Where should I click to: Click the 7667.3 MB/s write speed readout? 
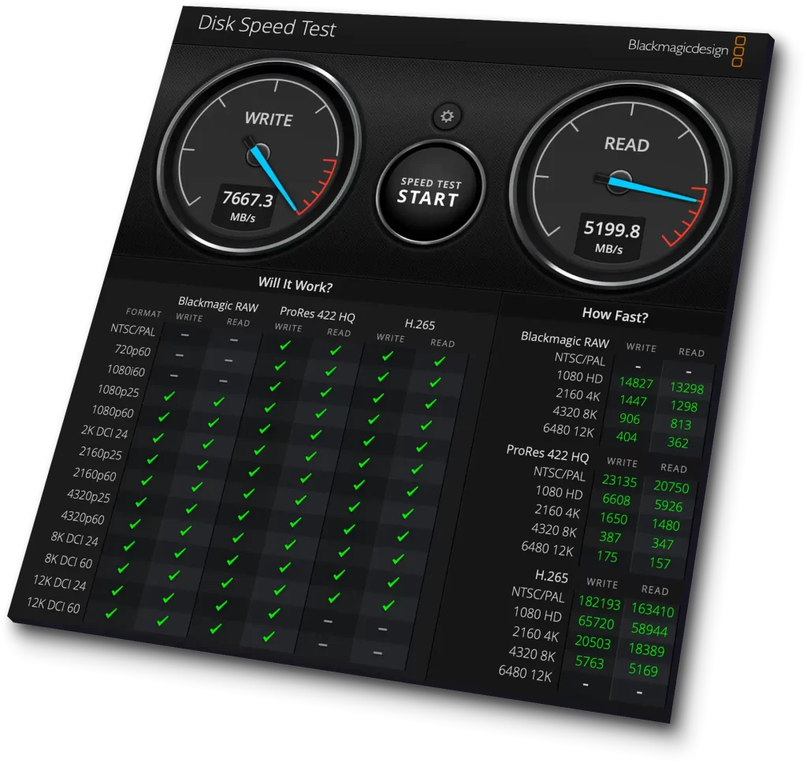[x=247, y=206]
